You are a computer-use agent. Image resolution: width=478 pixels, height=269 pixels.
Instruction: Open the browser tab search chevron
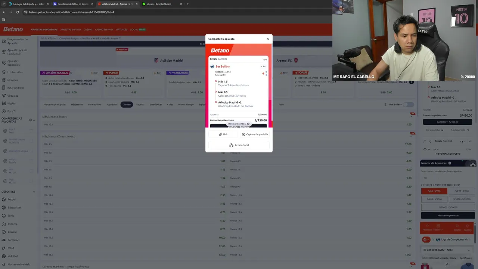[3, 4]
